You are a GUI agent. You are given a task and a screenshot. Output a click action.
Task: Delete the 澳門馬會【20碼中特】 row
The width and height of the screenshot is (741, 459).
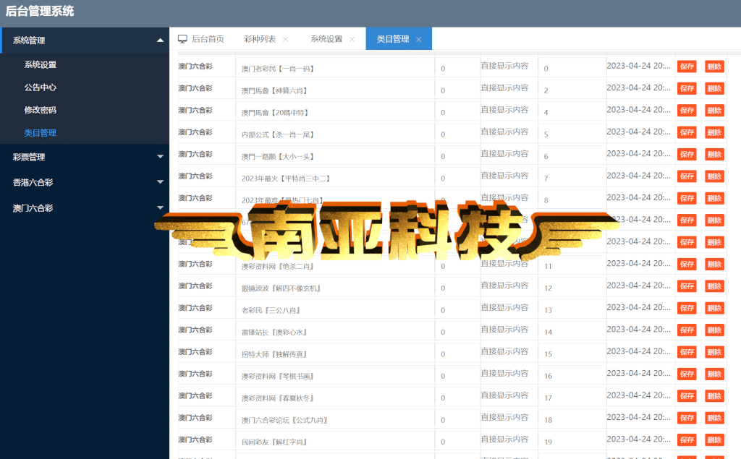714,111
